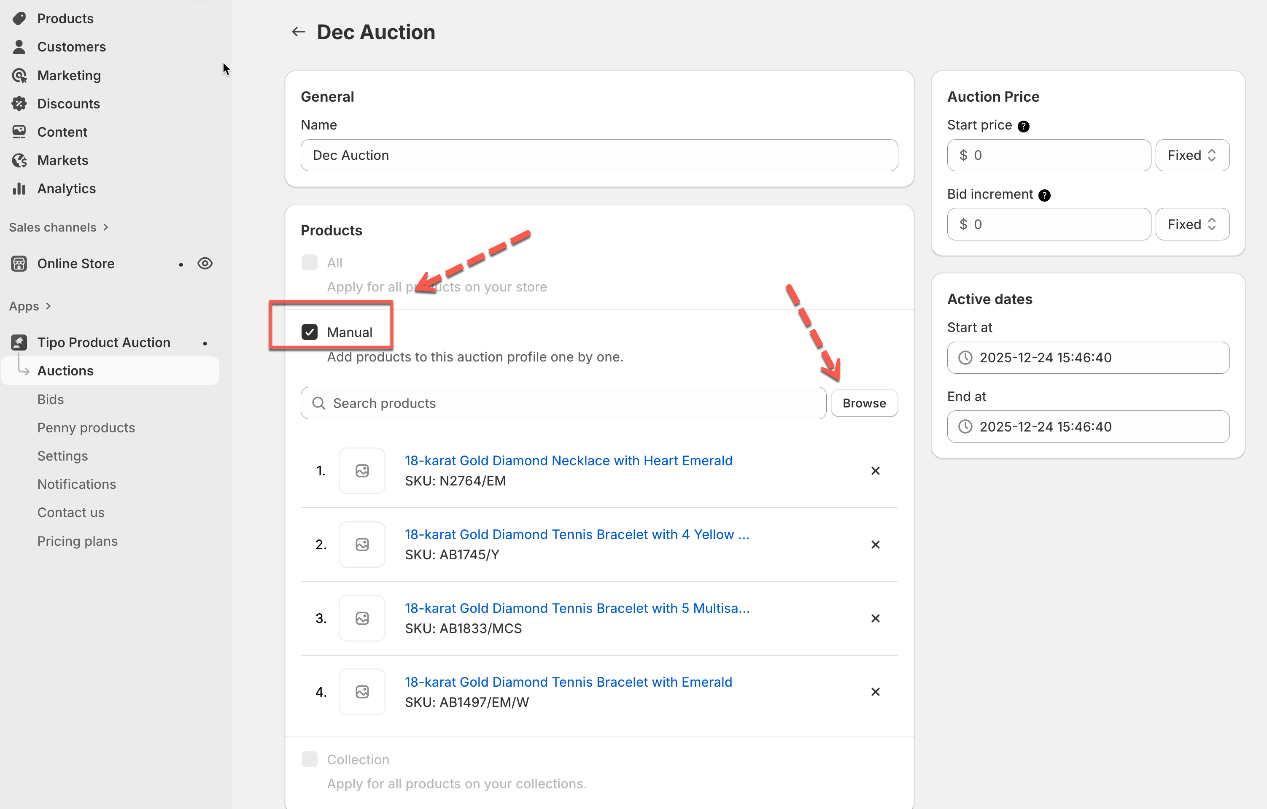Click the Analytics bar chart icon
The image size is (1267, 809).
click(x=19, y=189)
